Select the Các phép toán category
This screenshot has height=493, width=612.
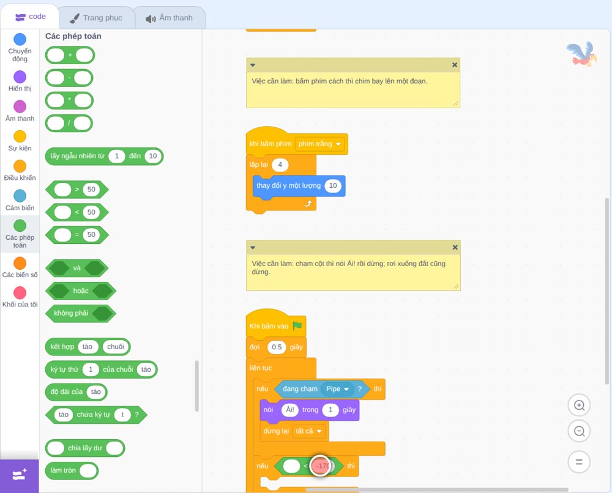click(20, 234)
